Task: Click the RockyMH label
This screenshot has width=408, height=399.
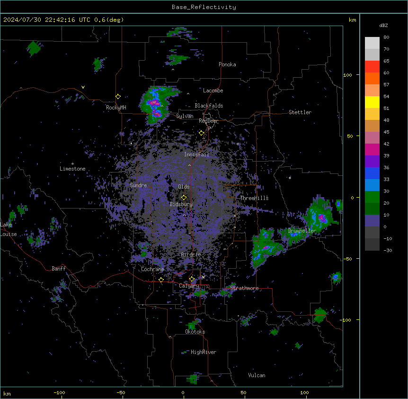Action: tap(116, 108)
